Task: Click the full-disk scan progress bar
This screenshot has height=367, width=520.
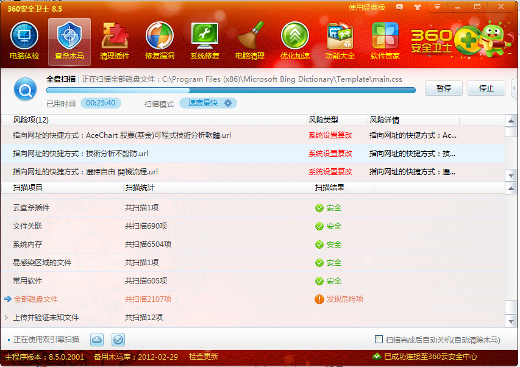Action: [x=231, y=90]
